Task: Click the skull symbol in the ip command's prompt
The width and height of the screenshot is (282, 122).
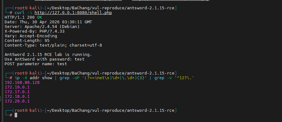Action: coord(26,73)
